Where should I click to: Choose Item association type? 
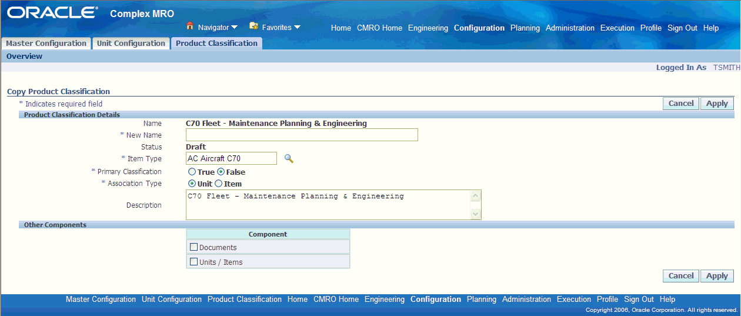click(218, 184)
